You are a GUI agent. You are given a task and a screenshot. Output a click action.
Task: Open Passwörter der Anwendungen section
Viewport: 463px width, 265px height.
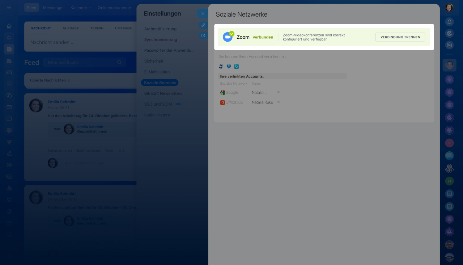coord(169,50)
